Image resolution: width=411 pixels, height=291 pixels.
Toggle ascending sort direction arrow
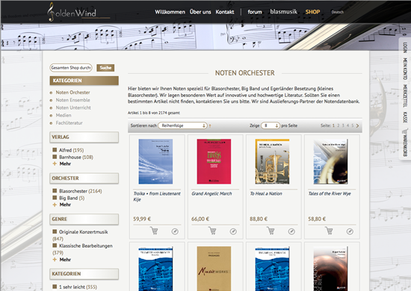[210, 126]
